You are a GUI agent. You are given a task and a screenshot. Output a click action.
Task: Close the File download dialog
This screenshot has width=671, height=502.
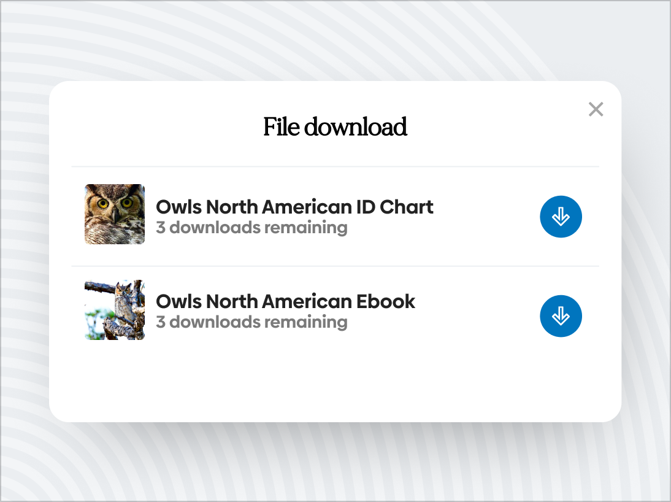(x=596, y=110)
